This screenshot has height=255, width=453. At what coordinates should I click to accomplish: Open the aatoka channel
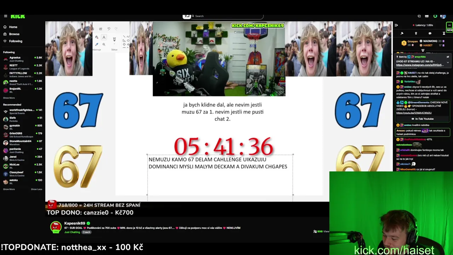23,181
